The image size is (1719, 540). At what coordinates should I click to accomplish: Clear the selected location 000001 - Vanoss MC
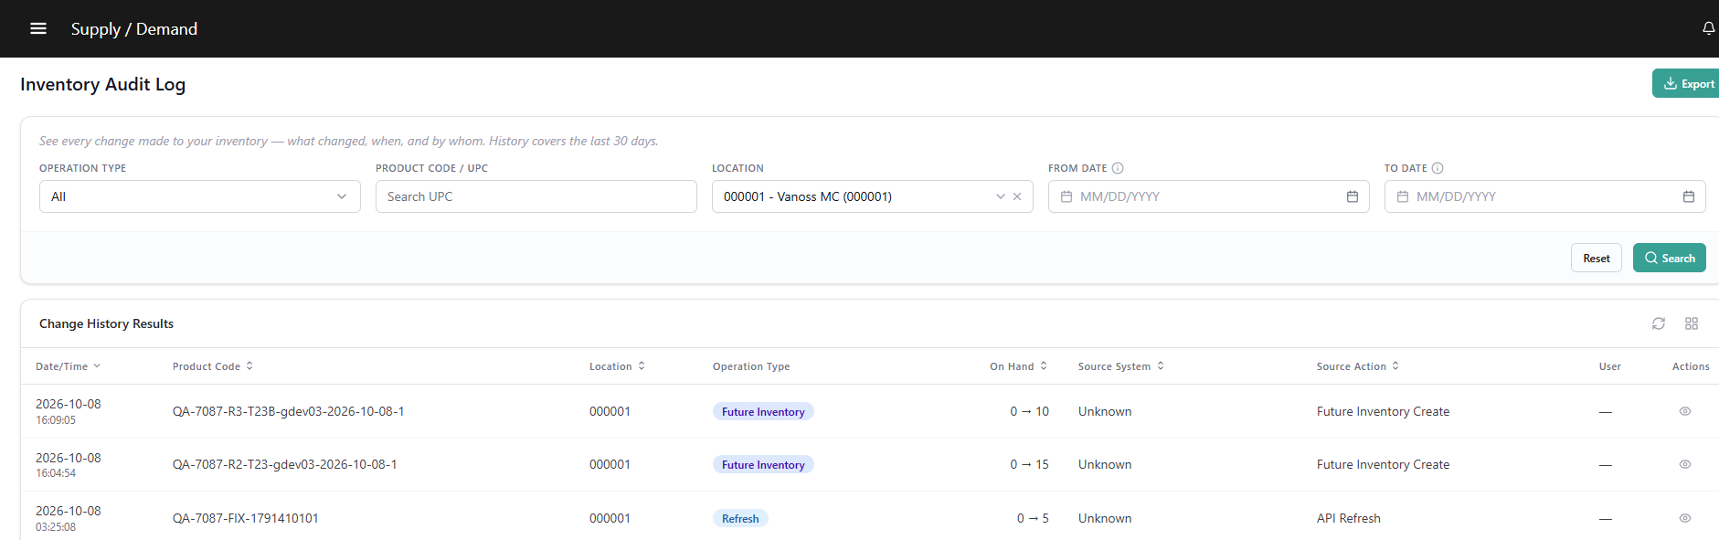click(1017, 196)
